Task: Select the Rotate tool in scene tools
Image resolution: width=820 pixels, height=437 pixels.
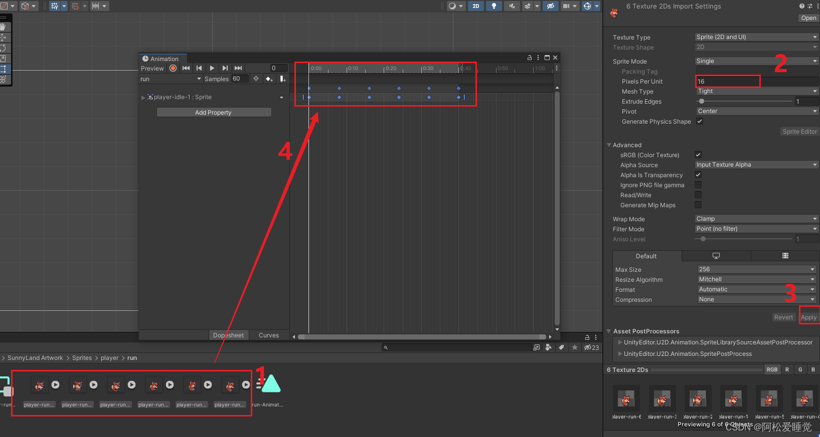Action: point(3,48)
